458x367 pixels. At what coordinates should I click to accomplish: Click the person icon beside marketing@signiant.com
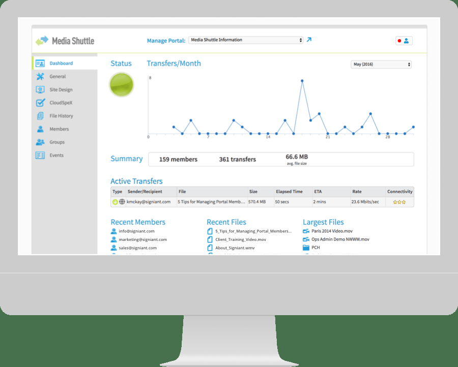(x=113, y=239)
